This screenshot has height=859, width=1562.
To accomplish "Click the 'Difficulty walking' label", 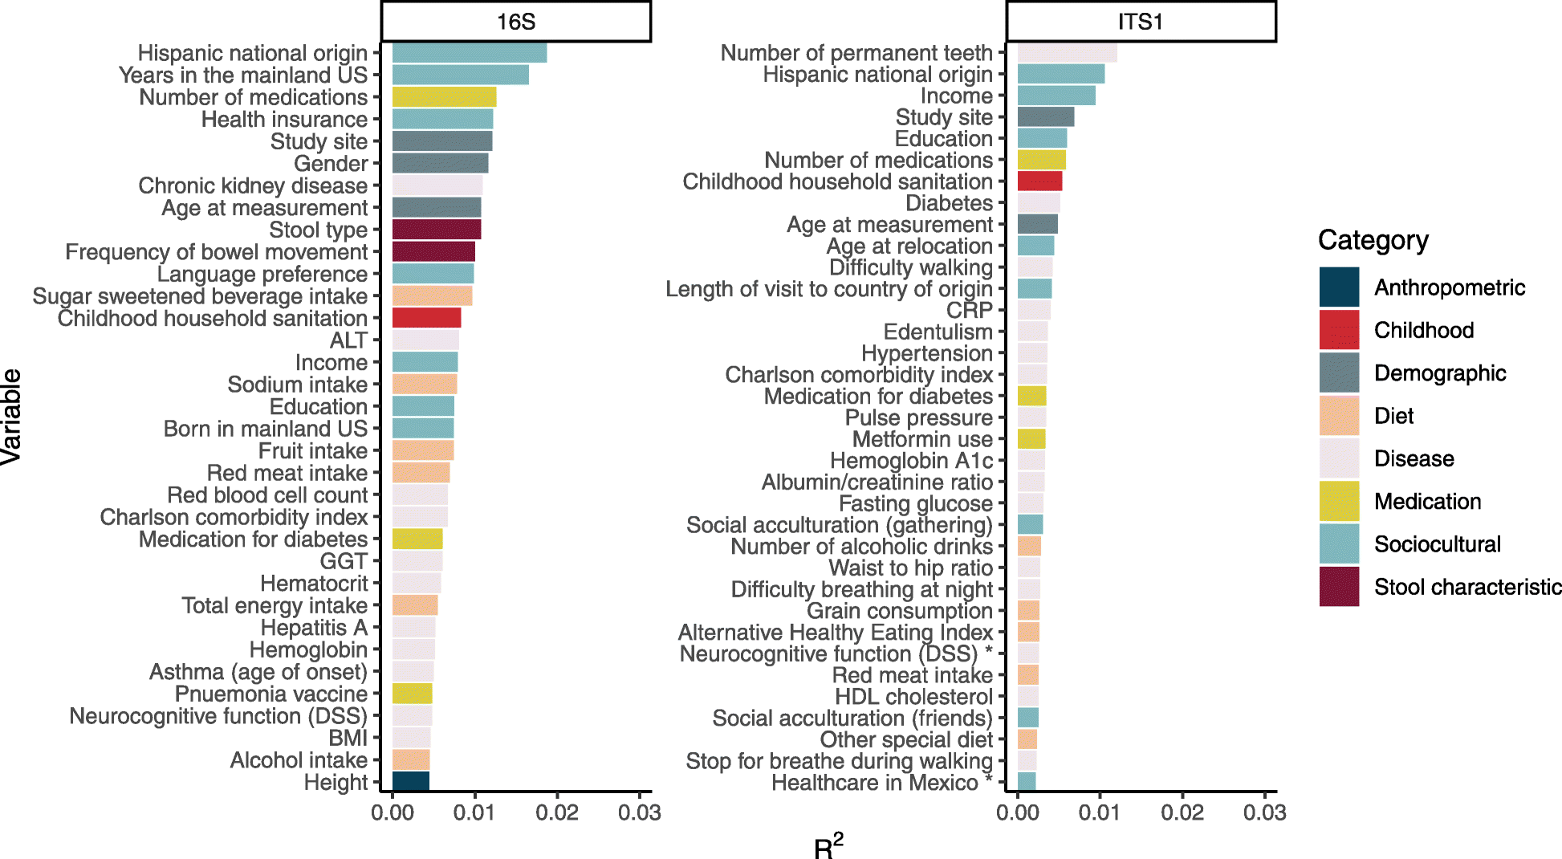I will coord(911,267).
